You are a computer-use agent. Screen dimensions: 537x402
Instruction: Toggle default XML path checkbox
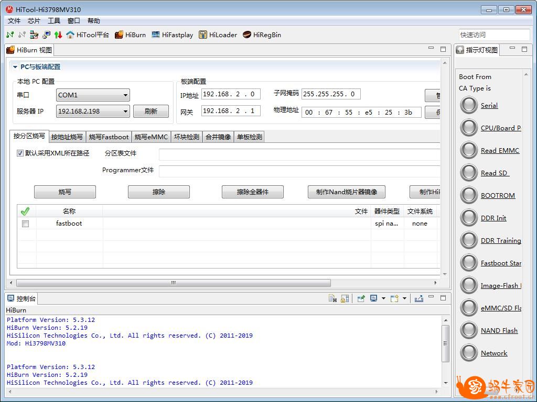point(20,153)
